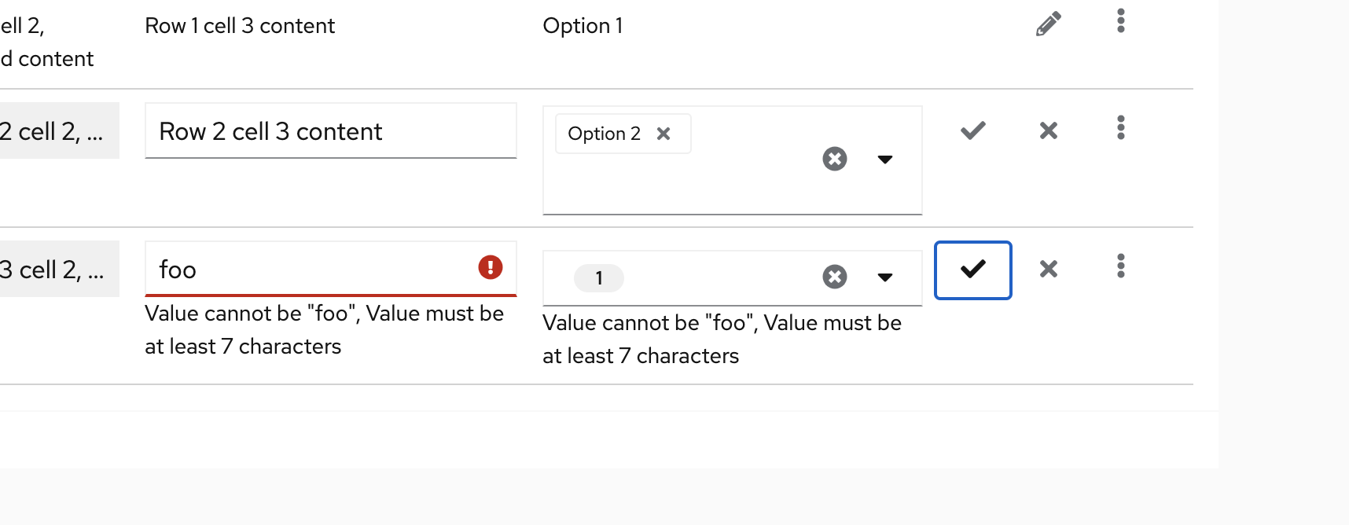Viewport: 1349px width, 525px height.
Task: Clear all selections in row 2 select
Action: [x=835, y=159]
